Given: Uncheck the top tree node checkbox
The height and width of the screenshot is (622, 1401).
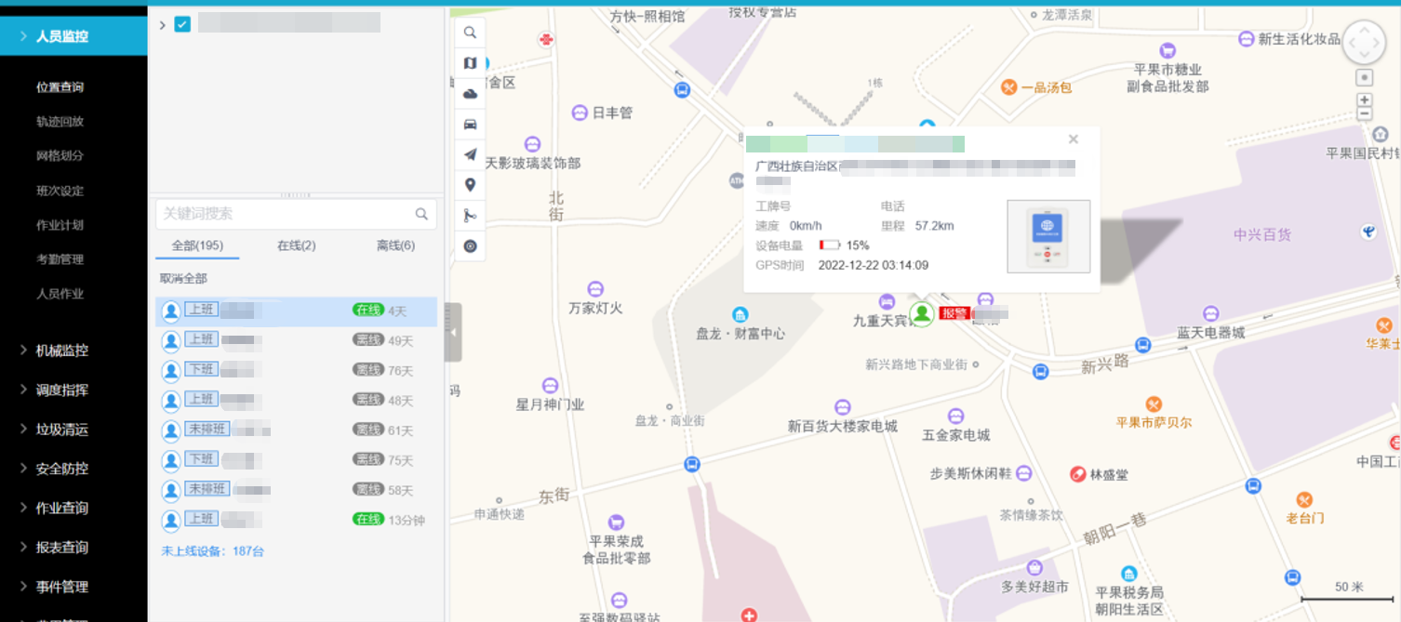Looking at the screenshot, I should pos(182,24).
